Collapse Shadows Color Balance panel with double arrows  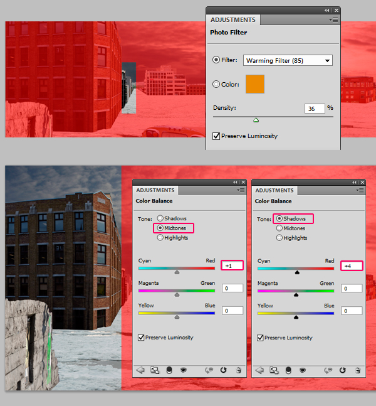pyautogui.click(x=354, y=183)
